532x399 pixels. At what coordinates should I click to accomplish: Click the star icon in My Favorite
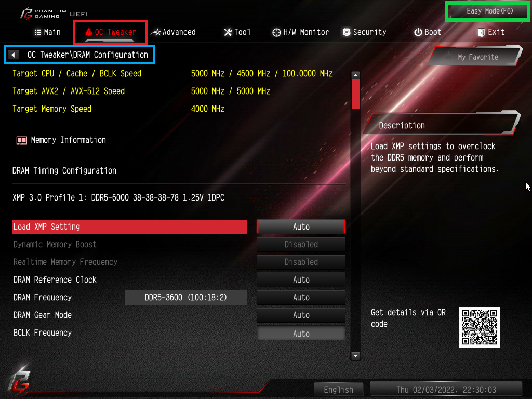[448, 56]
